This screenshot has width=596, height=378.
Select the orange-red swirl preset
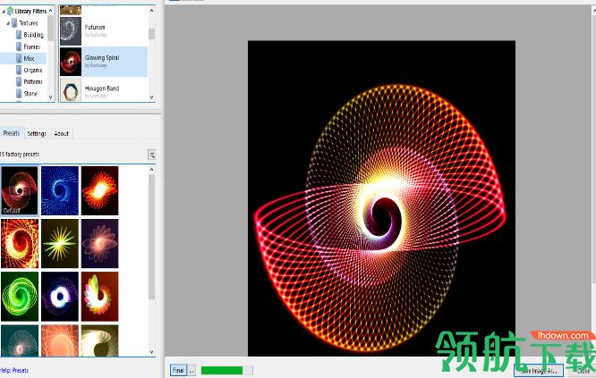click(x=20, y=244)
